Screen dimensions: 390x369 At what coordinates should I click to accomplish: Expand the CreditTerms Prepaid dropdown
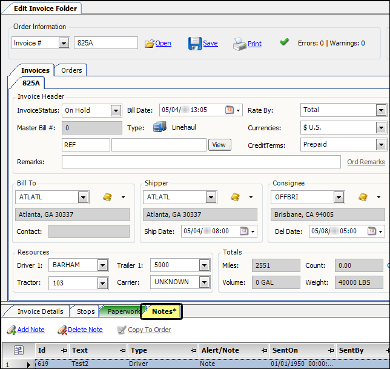click(x=381, y=145)
